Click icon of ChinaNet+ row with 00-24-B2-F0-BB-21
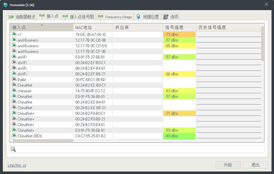 tap(14, 118)
